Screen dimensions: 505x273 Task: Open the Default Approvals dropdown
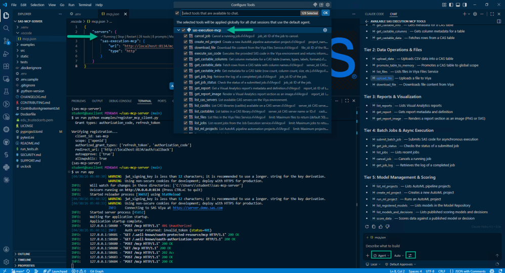coord(401,264)
